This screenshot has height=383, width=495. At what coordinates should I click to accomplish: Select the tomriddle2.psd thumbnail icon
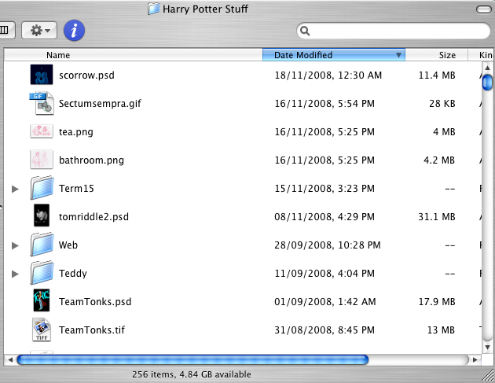pyautogui.click(x=42, y=215)
